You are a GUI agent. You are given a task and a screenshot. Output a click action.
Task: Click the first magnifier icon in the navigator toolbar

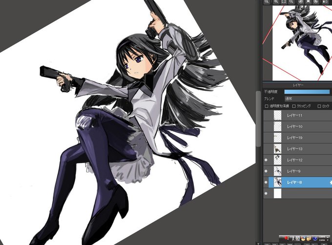(x=267, y=1)
